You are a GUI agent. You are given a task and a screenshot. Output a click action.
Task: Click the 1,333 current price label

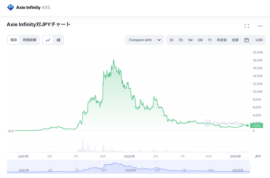(x=257, y=126)
